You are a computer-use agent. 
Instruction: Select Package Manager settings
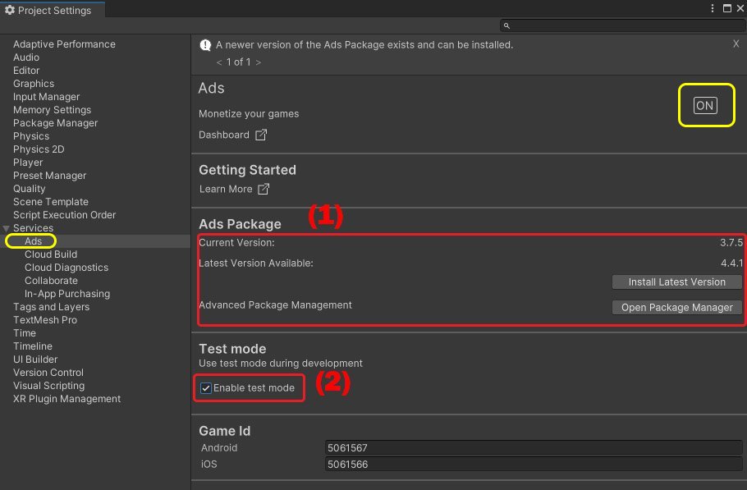coord(55,123)
